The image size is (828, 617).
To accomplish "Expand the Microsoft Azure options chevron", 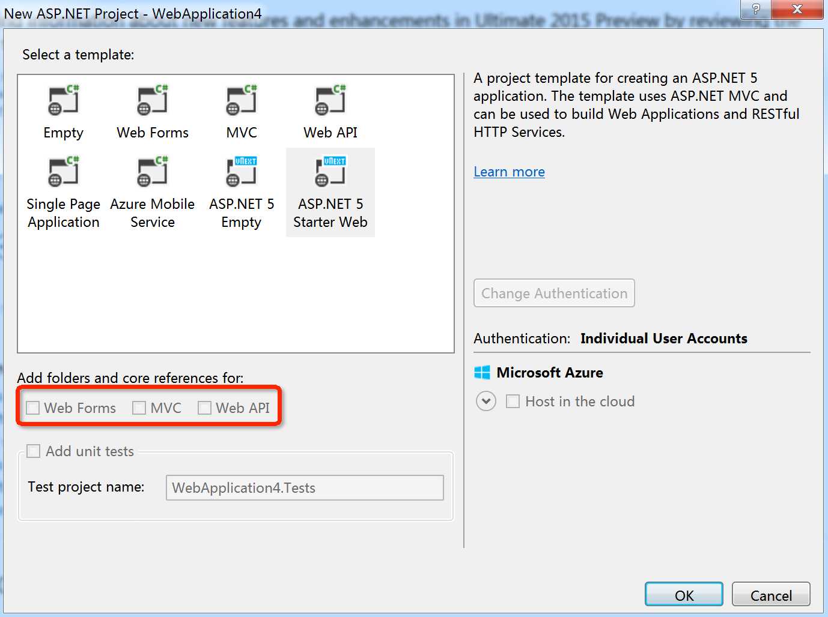I will (x=486, y=401).
